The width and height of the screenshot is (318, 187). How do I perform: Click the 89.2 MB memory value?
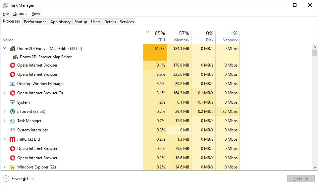coord(182,84)
